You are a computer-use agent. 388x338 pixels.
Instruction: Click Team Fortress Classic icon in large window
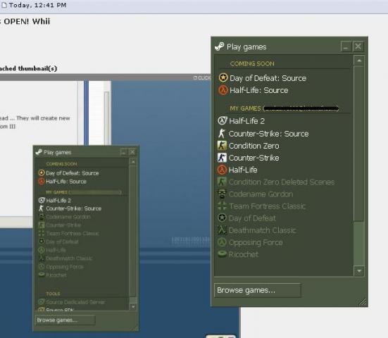(x=222, y=206)
